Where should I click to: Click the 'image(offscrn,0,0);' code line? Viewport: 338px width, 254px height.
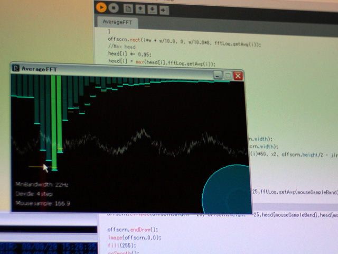135,238
